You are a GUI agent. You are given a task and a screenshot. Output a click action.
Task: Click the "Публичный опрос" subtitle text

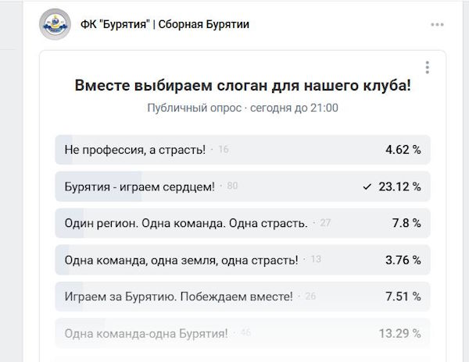coord(194,108)
